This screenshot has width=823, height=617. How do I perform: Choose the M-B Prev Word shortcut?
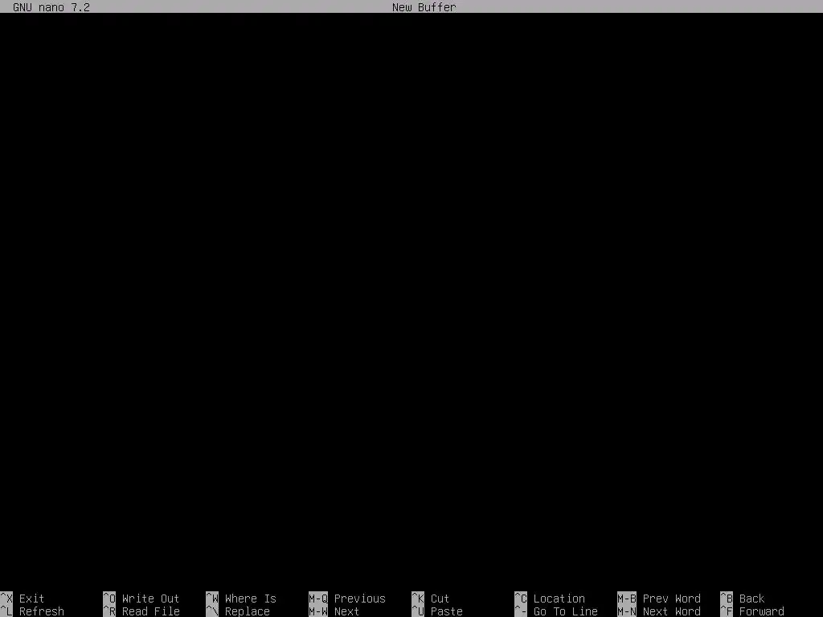[x=659, y=599]
